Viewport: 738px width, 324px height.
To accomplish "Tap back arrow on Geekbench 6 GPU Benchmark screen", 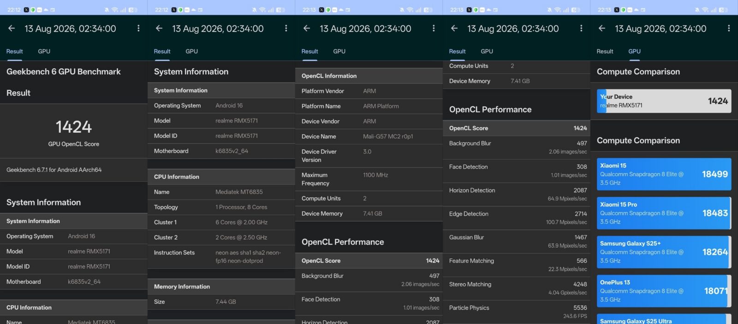I will click(12, 29).
